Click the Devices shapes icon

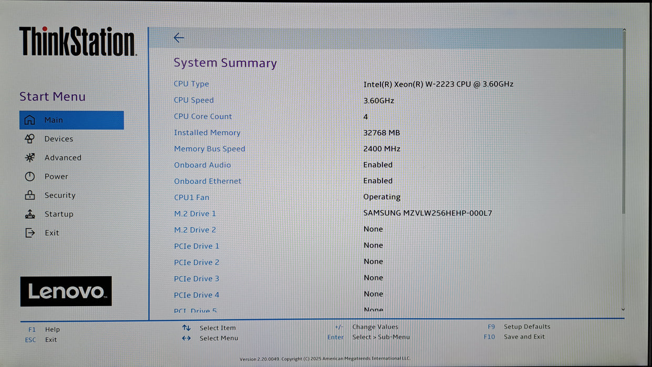(30, 139)
